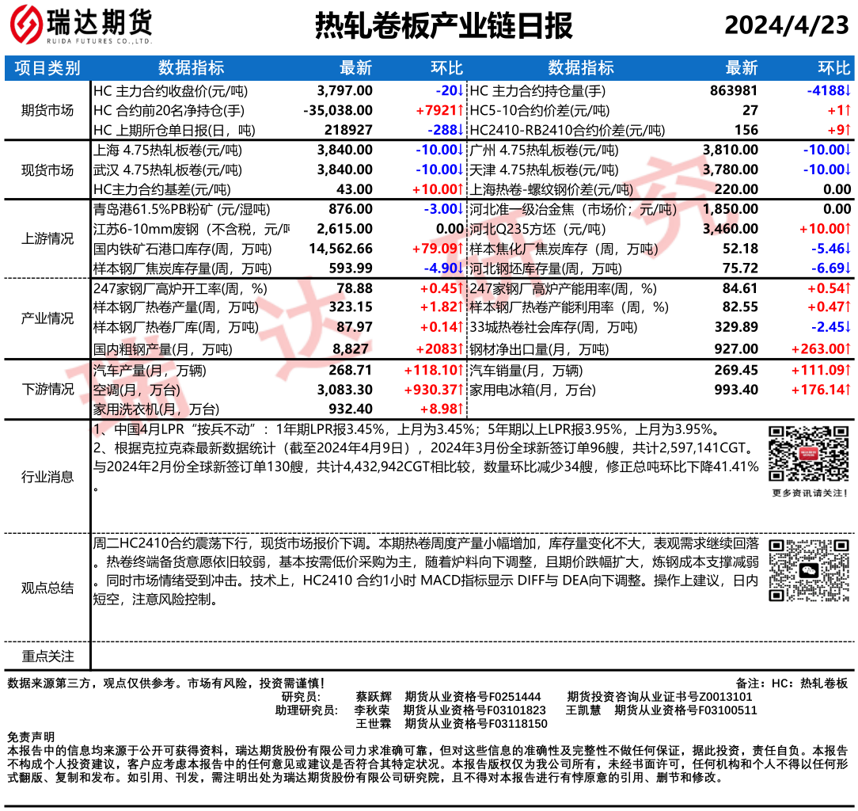Select the Guangzhou price "3,810.00"
The height and width of the screenshot is (811, 858).
(731, 150)
